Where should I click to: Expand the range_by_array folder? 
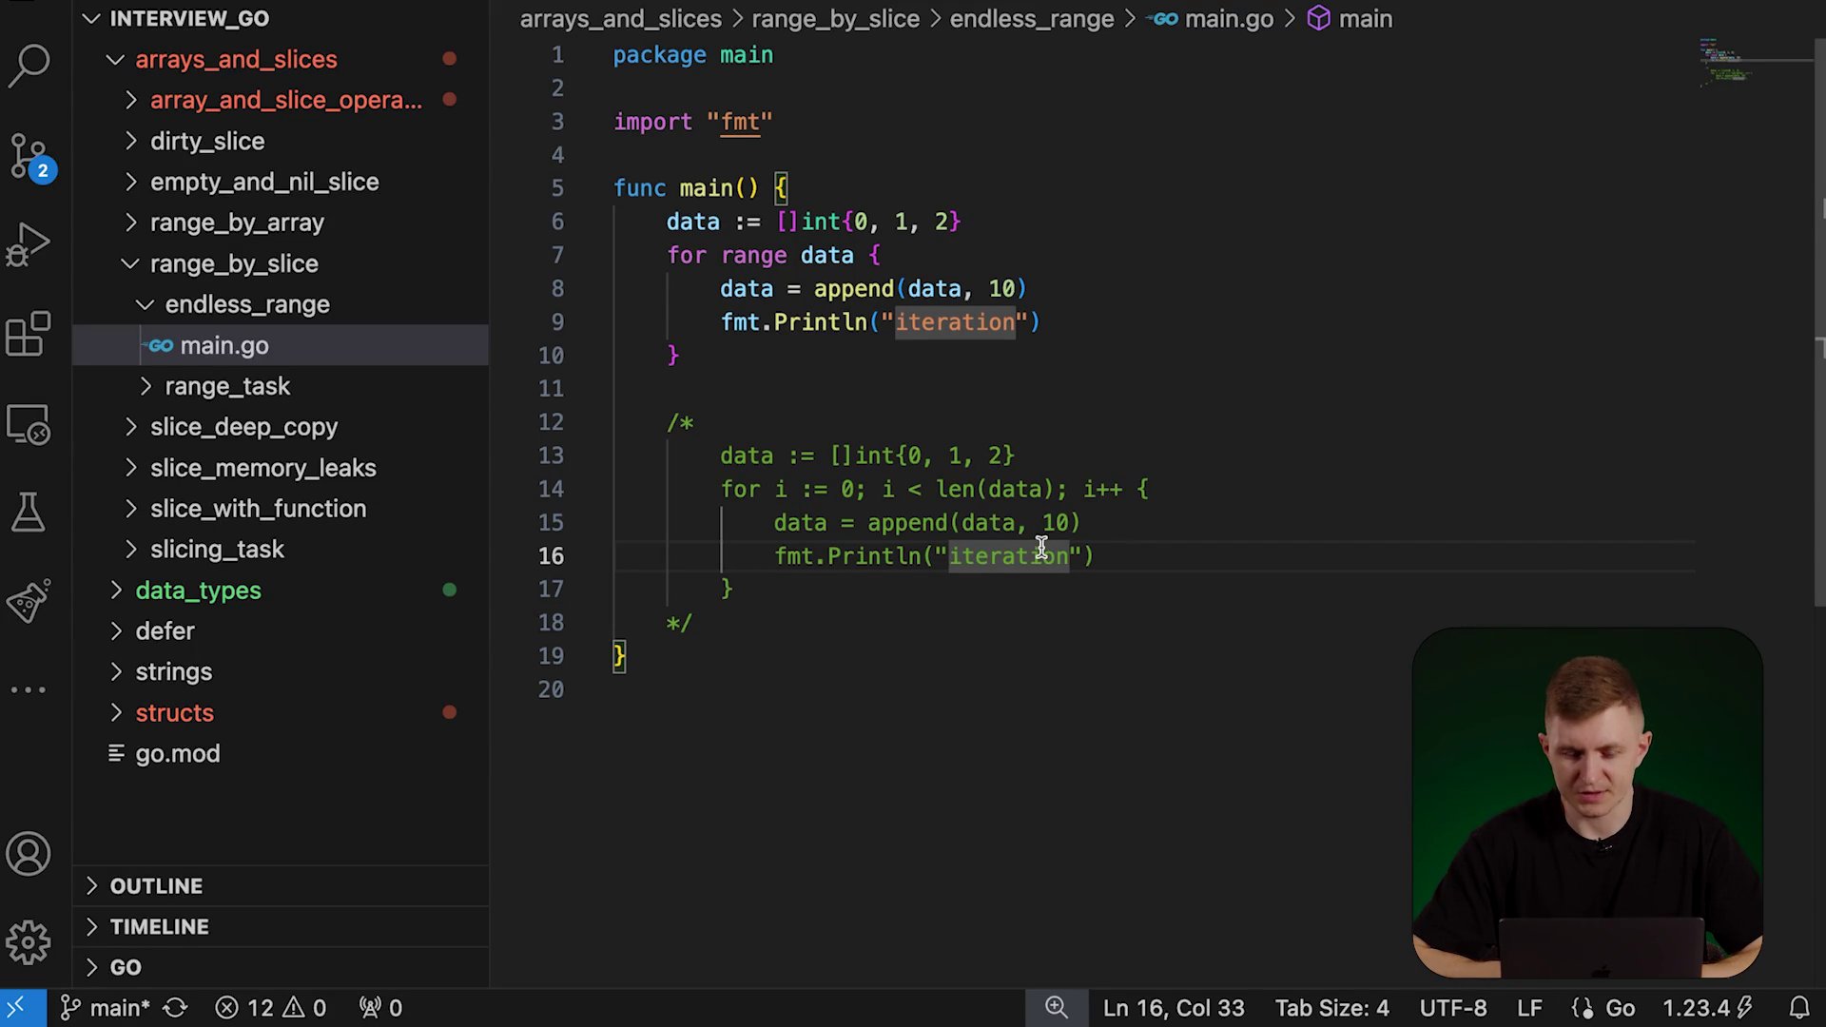pos(131,223)
